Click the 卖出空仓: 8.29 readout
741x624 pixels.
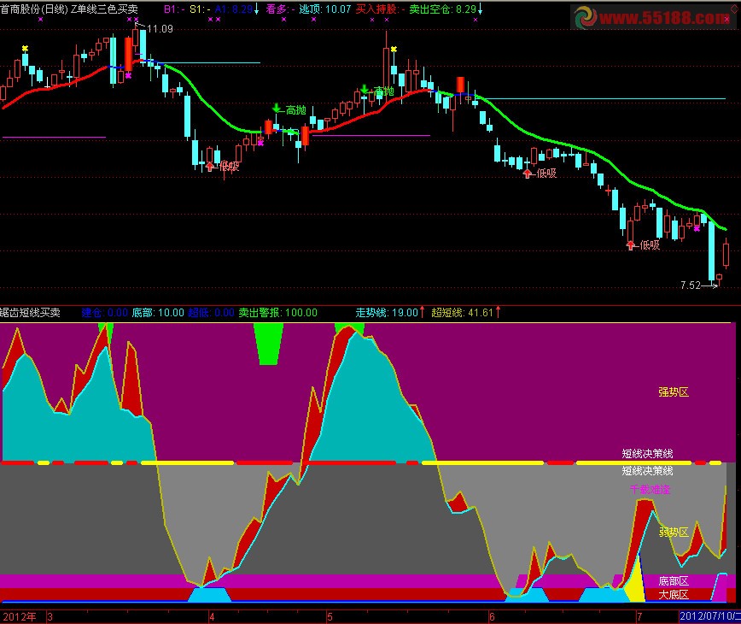pyautogui.click(x=446, y=9)
